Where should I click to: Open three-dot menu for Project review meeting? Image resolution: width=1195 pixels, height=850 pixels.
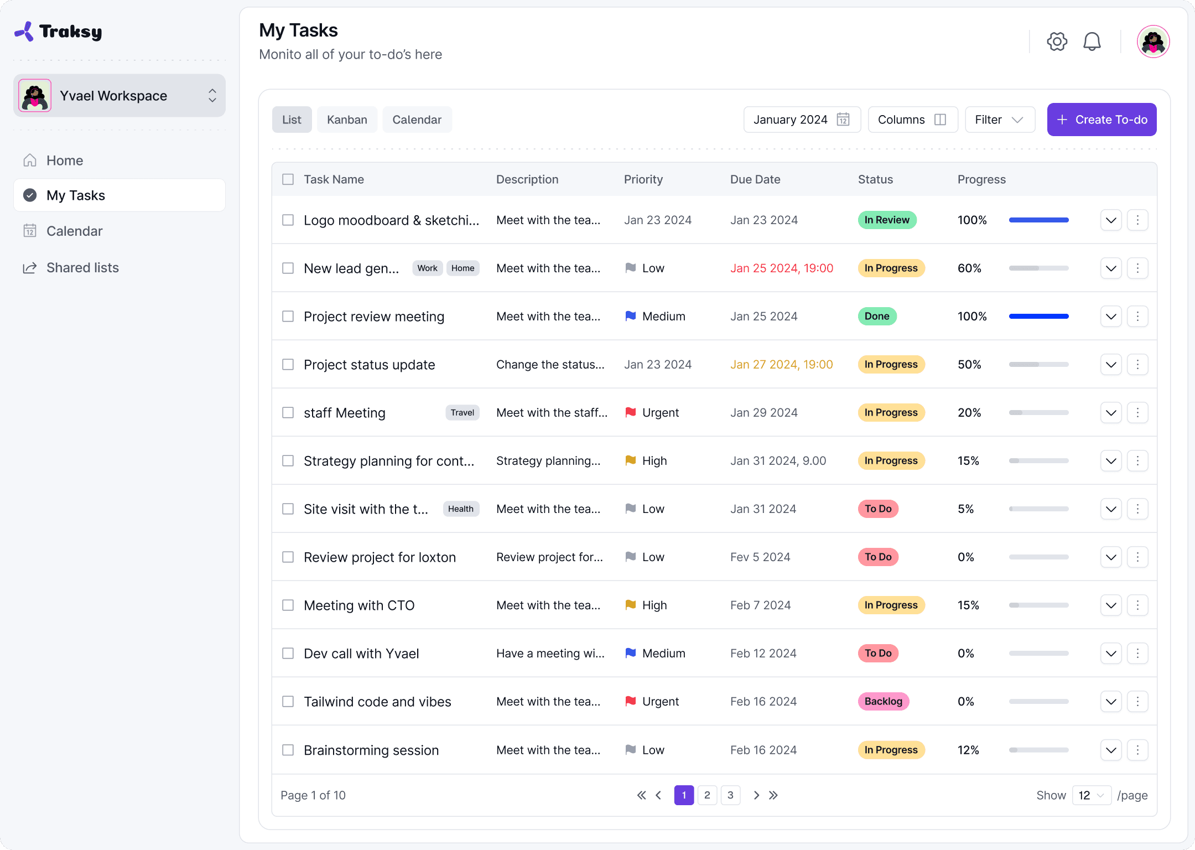coord(1137,316)
